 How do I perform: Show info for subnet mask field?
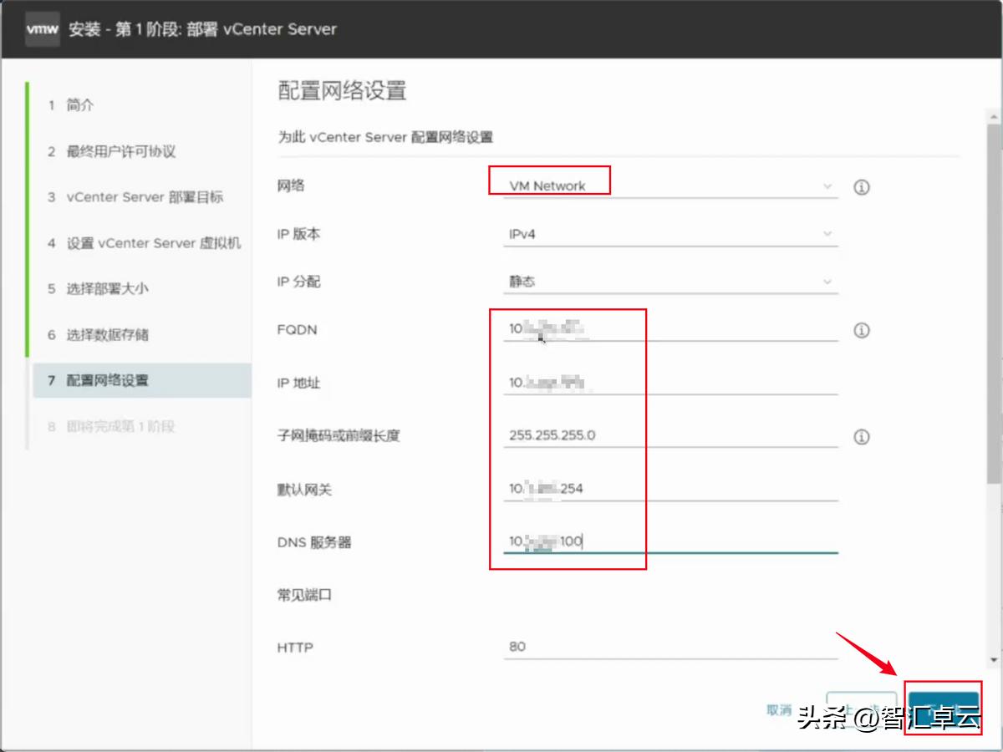point(862,437)
